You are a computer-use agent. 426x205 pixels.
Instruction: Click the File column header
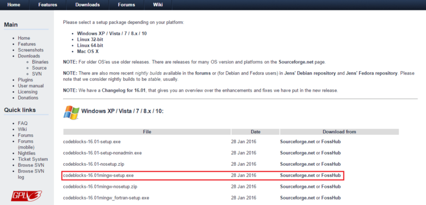[147, 132]
